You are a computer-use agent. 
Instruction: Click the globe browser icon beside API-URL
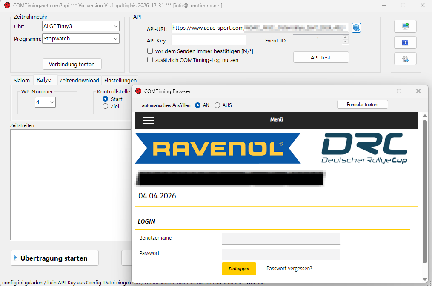(x=356, y=28)
